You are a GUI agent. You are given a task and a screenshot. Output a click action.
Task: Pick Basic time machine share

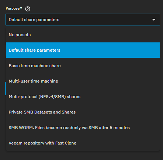(x=83, y=66)
